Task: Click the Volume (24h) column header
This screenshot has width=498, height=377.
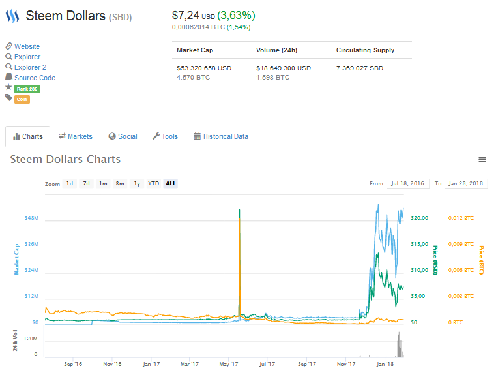Action: (276, 50)
